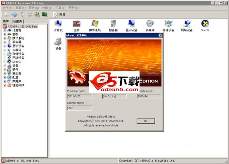This screenshot has width=229, height=164.
Task: Click the Up arrow toolbar icon
Action: pyautogui.click(x=22, y=14)
